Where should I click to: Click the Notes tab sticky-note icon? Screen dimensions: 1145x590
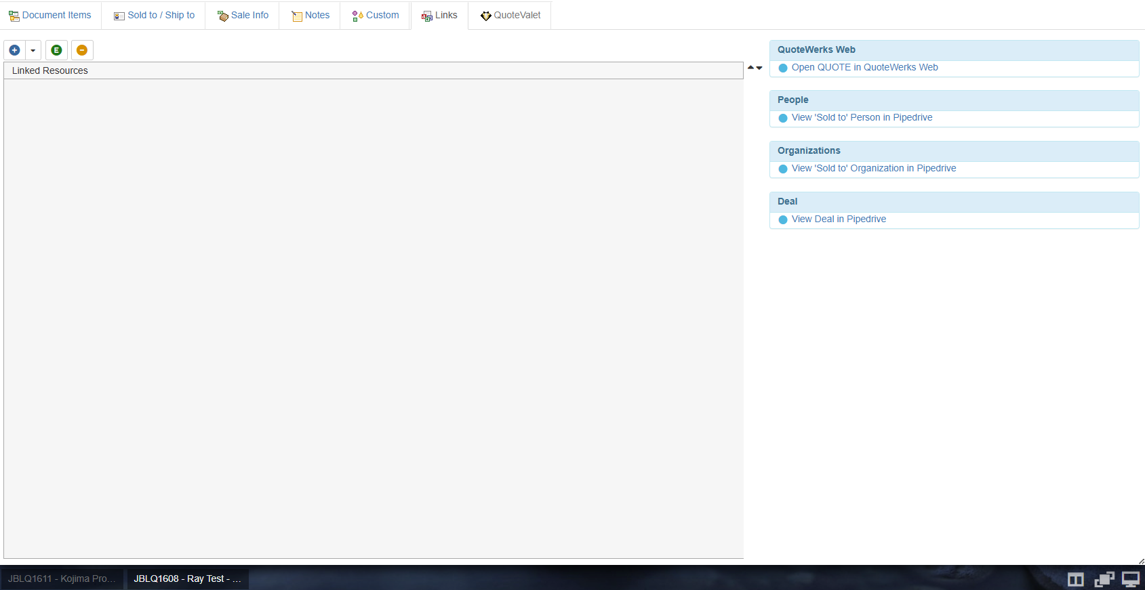click(x=297, y=16)
